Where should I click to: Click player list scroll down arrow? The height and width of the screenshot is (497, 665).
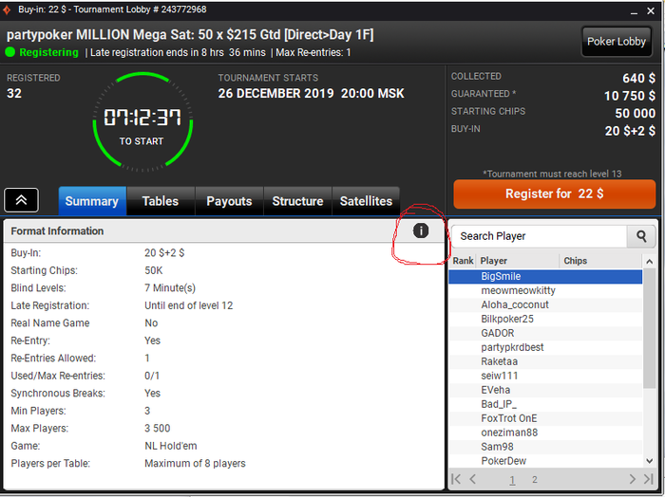649,461
